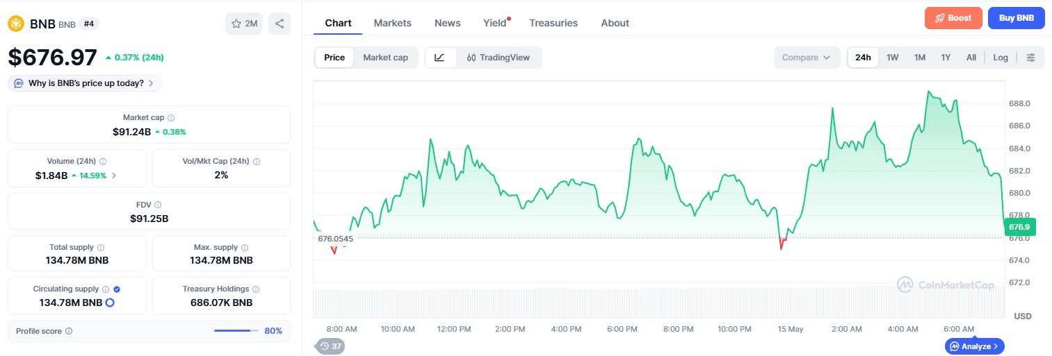1052x356 pixels.
Task: Click the $91.24B market cap value
Action: [x=131, y=131]
